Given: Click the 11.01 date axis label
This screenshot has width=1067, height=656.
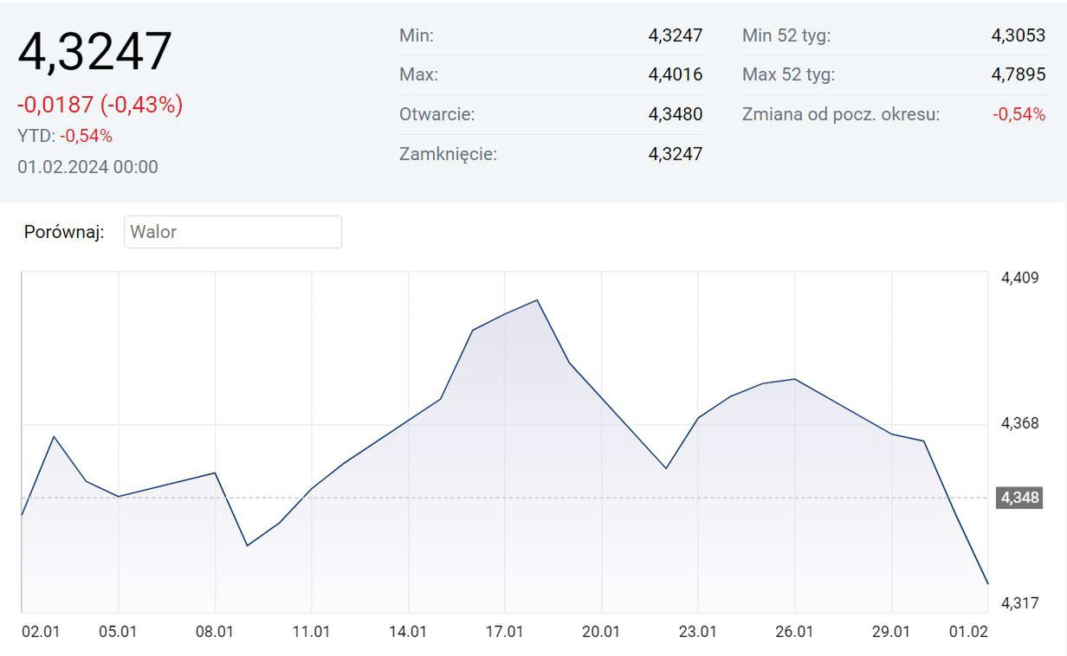Looking at the screenshot, I should click(312, 632).
